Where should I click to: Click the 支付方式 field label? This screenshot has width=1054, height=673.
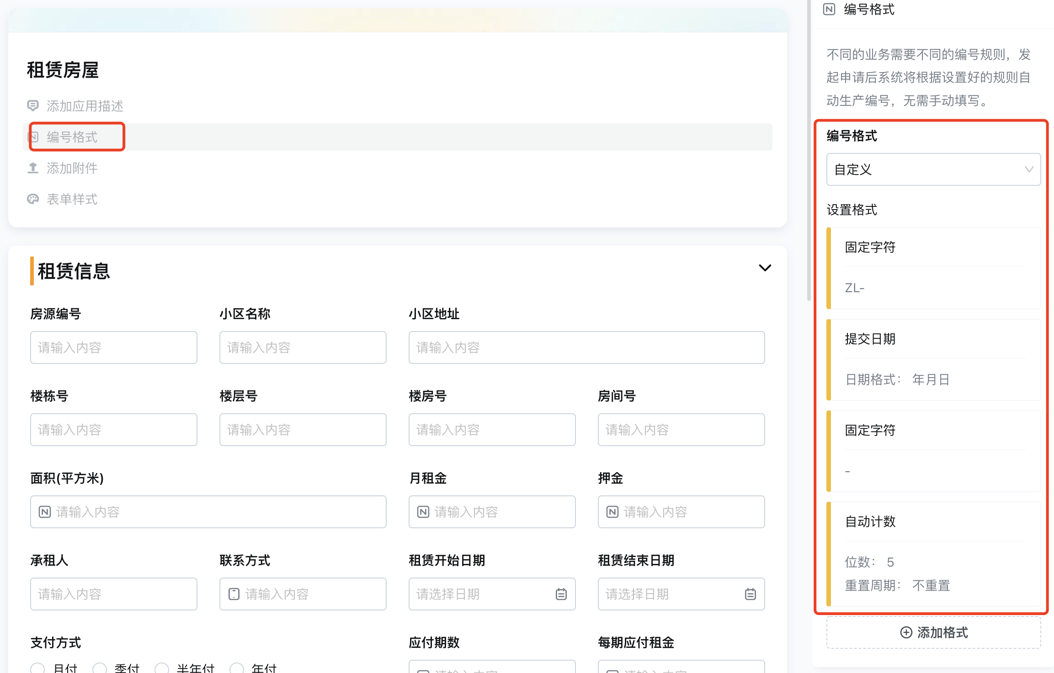coord(56,642)
